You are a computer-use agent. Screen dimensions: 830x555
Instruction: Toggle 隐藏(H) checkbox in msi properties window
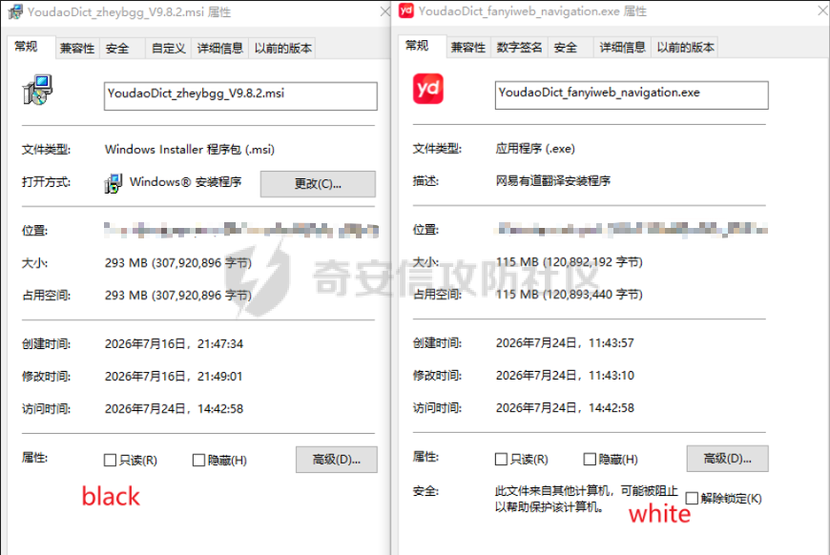pos(198,461)
